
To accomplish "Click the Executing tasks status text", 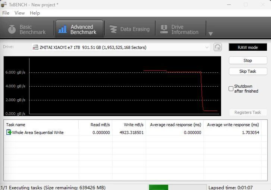I will click(x=53, y=188).
